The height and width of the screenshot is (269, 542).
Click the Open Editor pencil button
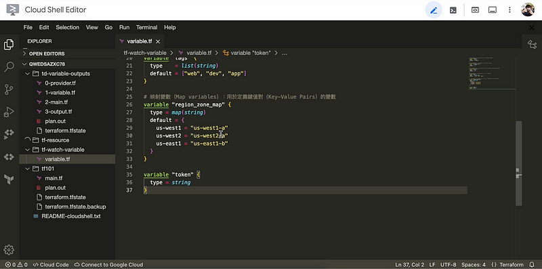click(434, 10)
